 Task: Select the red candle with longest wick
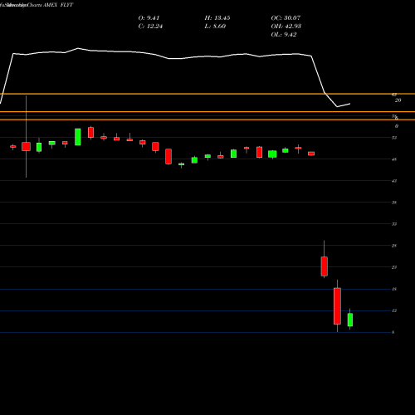[27, 146]
